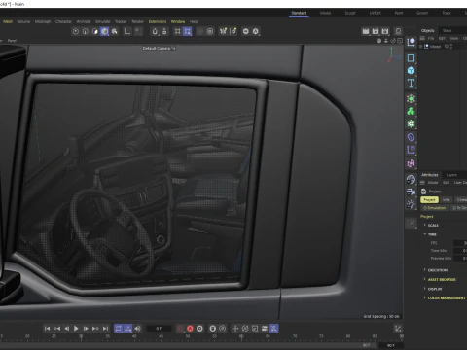Toggle cycle playback mode
The width and height of the screenshot is (467, 350).
(x=118, y=329)
